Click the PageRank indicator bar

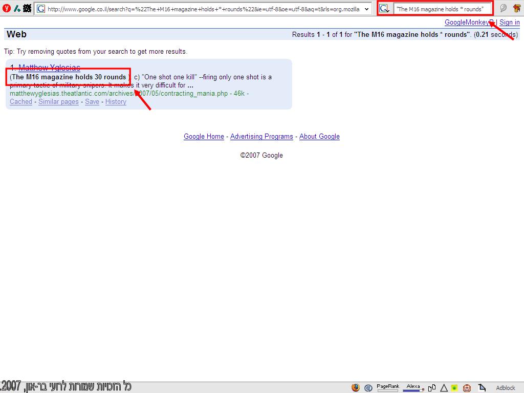coord(388,388)
